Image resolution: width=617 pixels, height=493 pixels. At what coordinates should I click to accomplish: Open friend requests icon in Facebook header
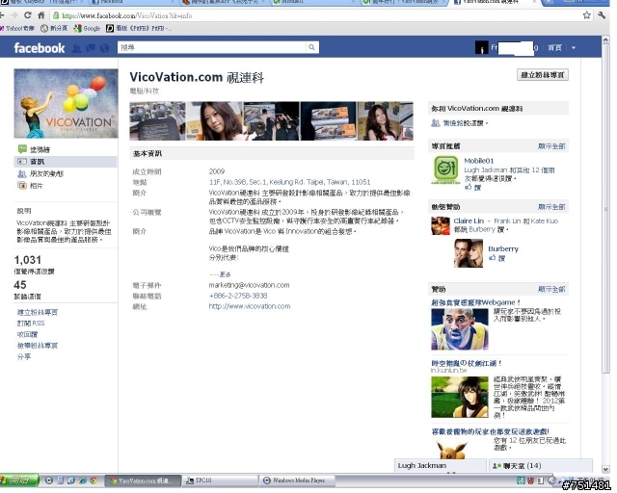77,48
